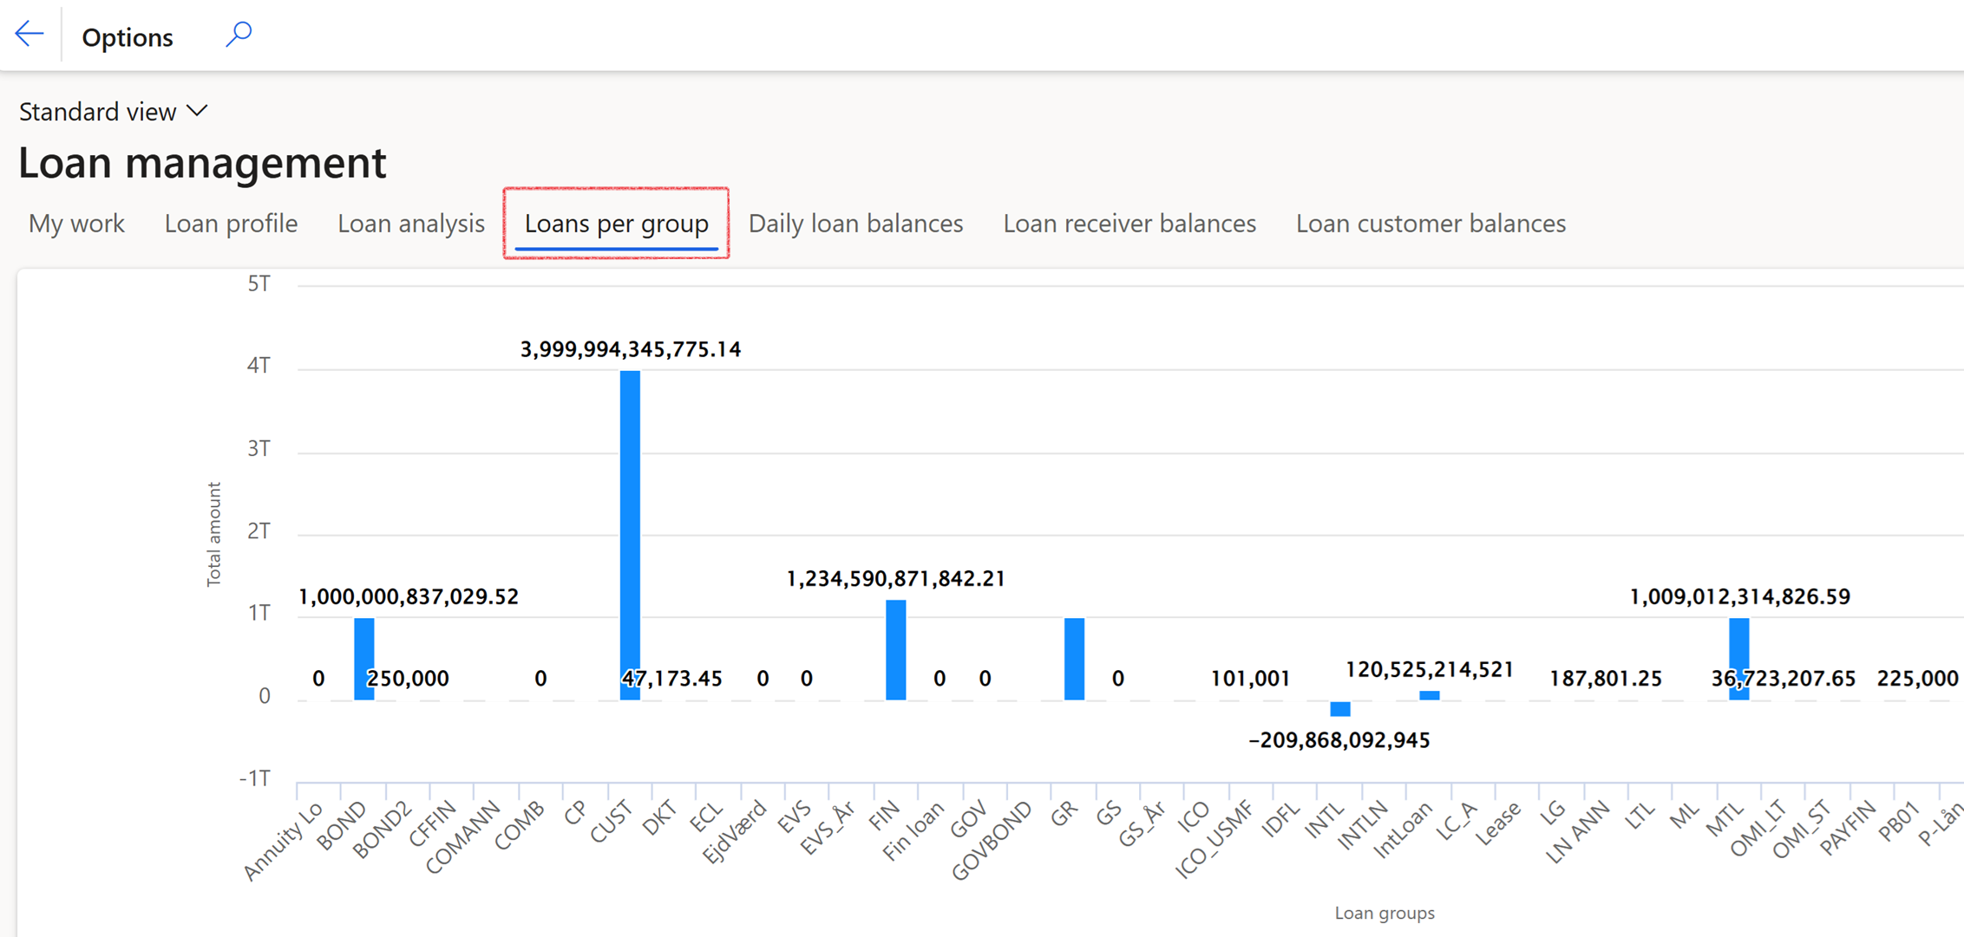The height and width of the screenshot is (937, 1964).
Task: Select the Loan analysis tab
Action: coord(410,223)
